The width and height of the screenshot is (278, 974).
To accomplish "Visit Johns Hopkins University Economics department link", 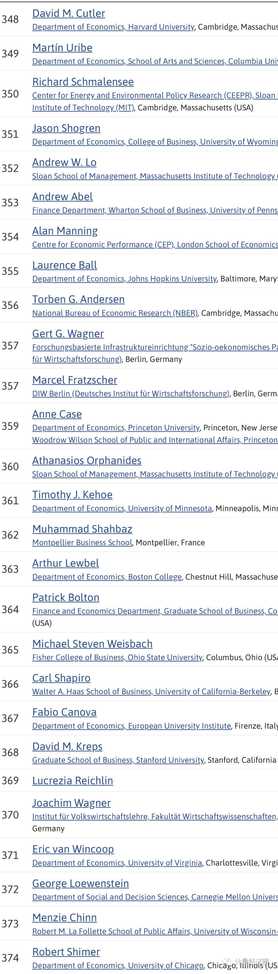I will tap(124, 279).
